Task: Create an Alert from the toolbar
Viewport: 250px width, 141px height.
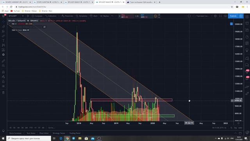Action: pos(94,16)
